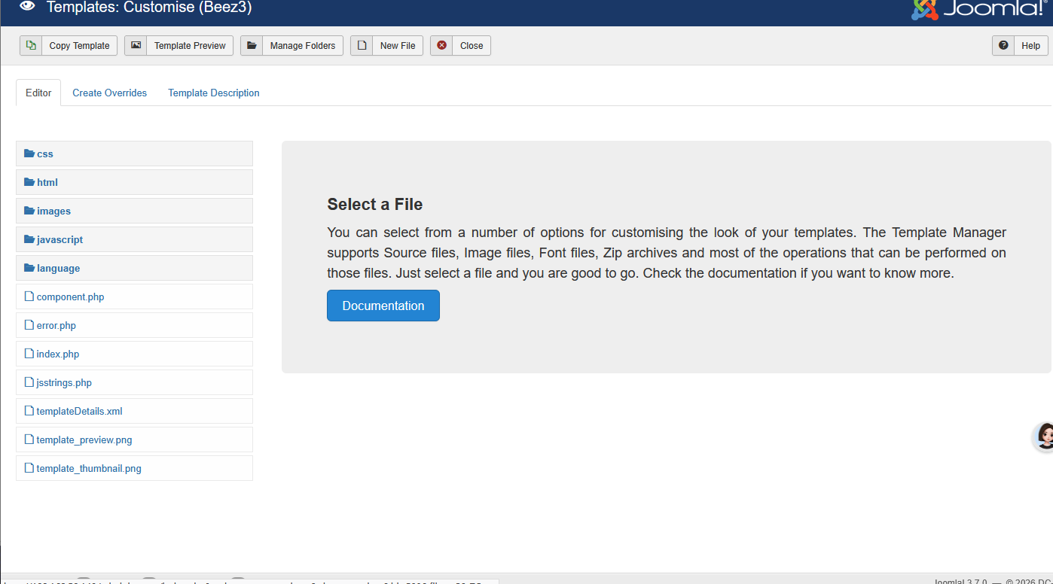Click the avatar chat widget at right edge
1053x584 pixels.
click(1044, 436)
